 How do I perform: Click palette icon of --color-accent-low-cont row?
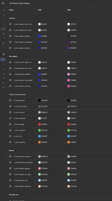[x=10, y=68]
